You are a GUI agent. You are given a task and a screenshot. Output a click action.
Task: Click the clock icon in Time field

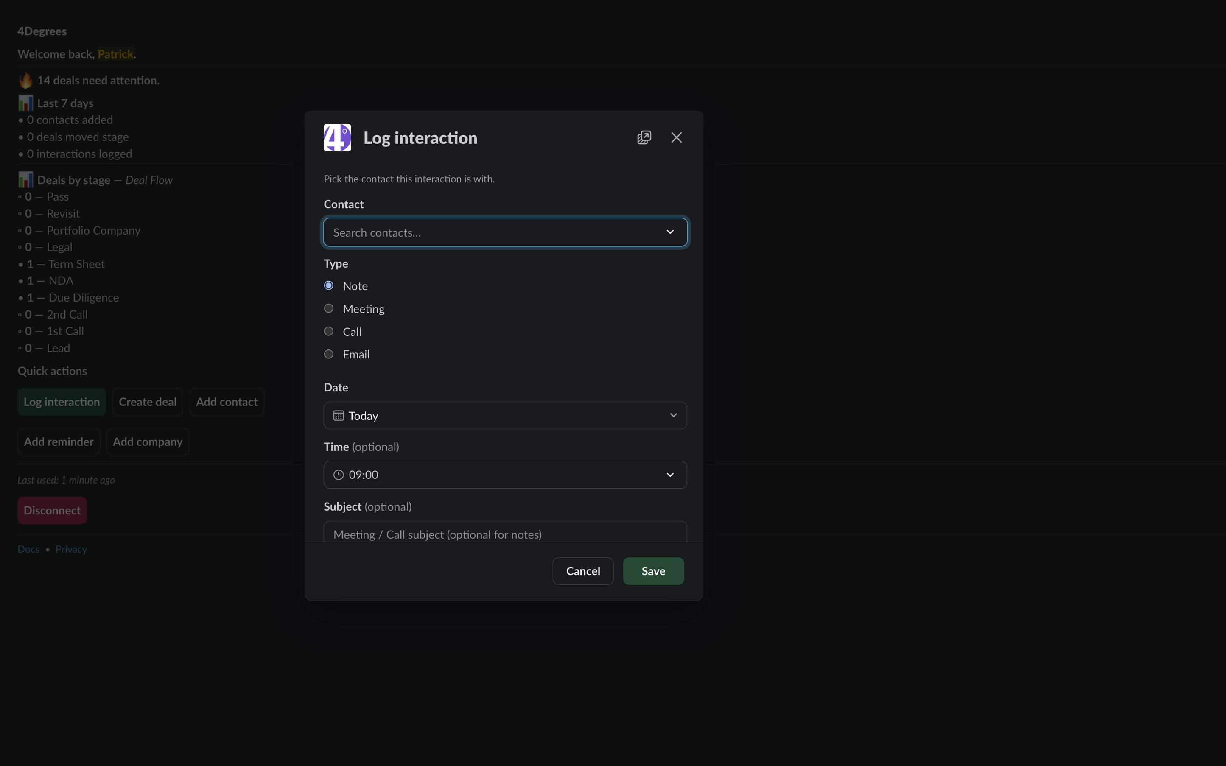[x=339, y=475]
